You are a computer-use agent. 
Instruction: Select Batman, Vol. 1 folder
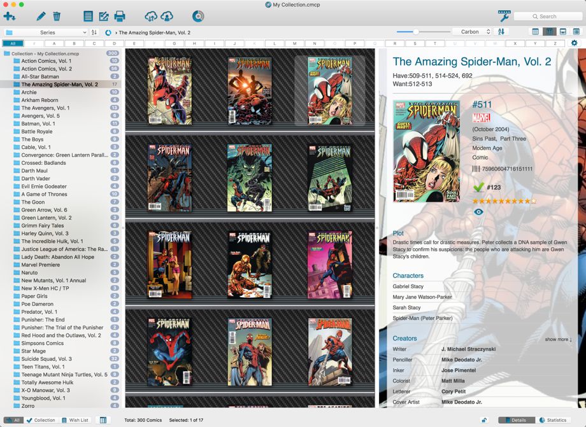[x=38, y=123]
